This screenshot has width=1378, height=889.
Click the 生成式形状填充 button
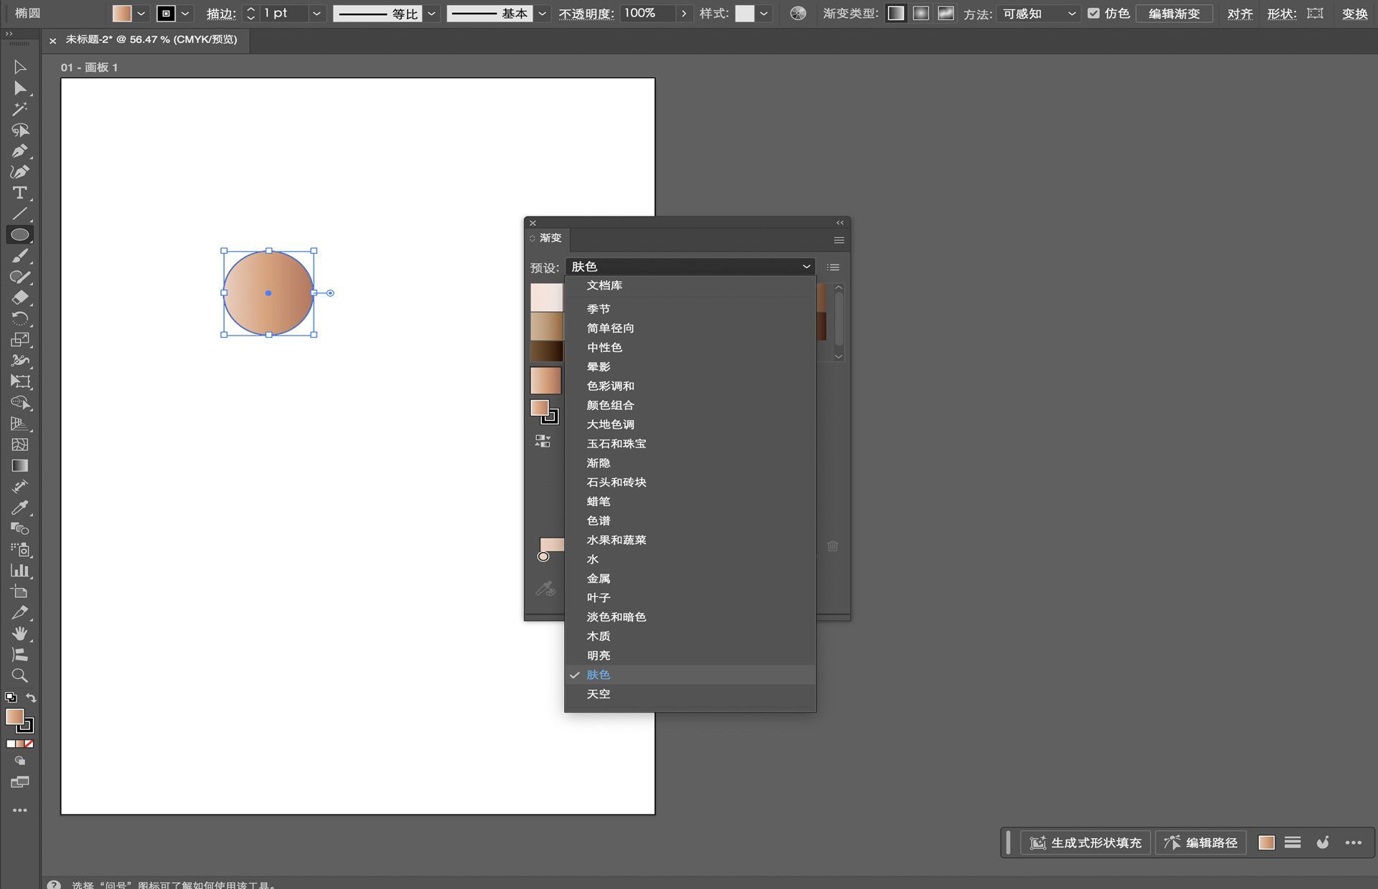click(x=1086, y=843)
